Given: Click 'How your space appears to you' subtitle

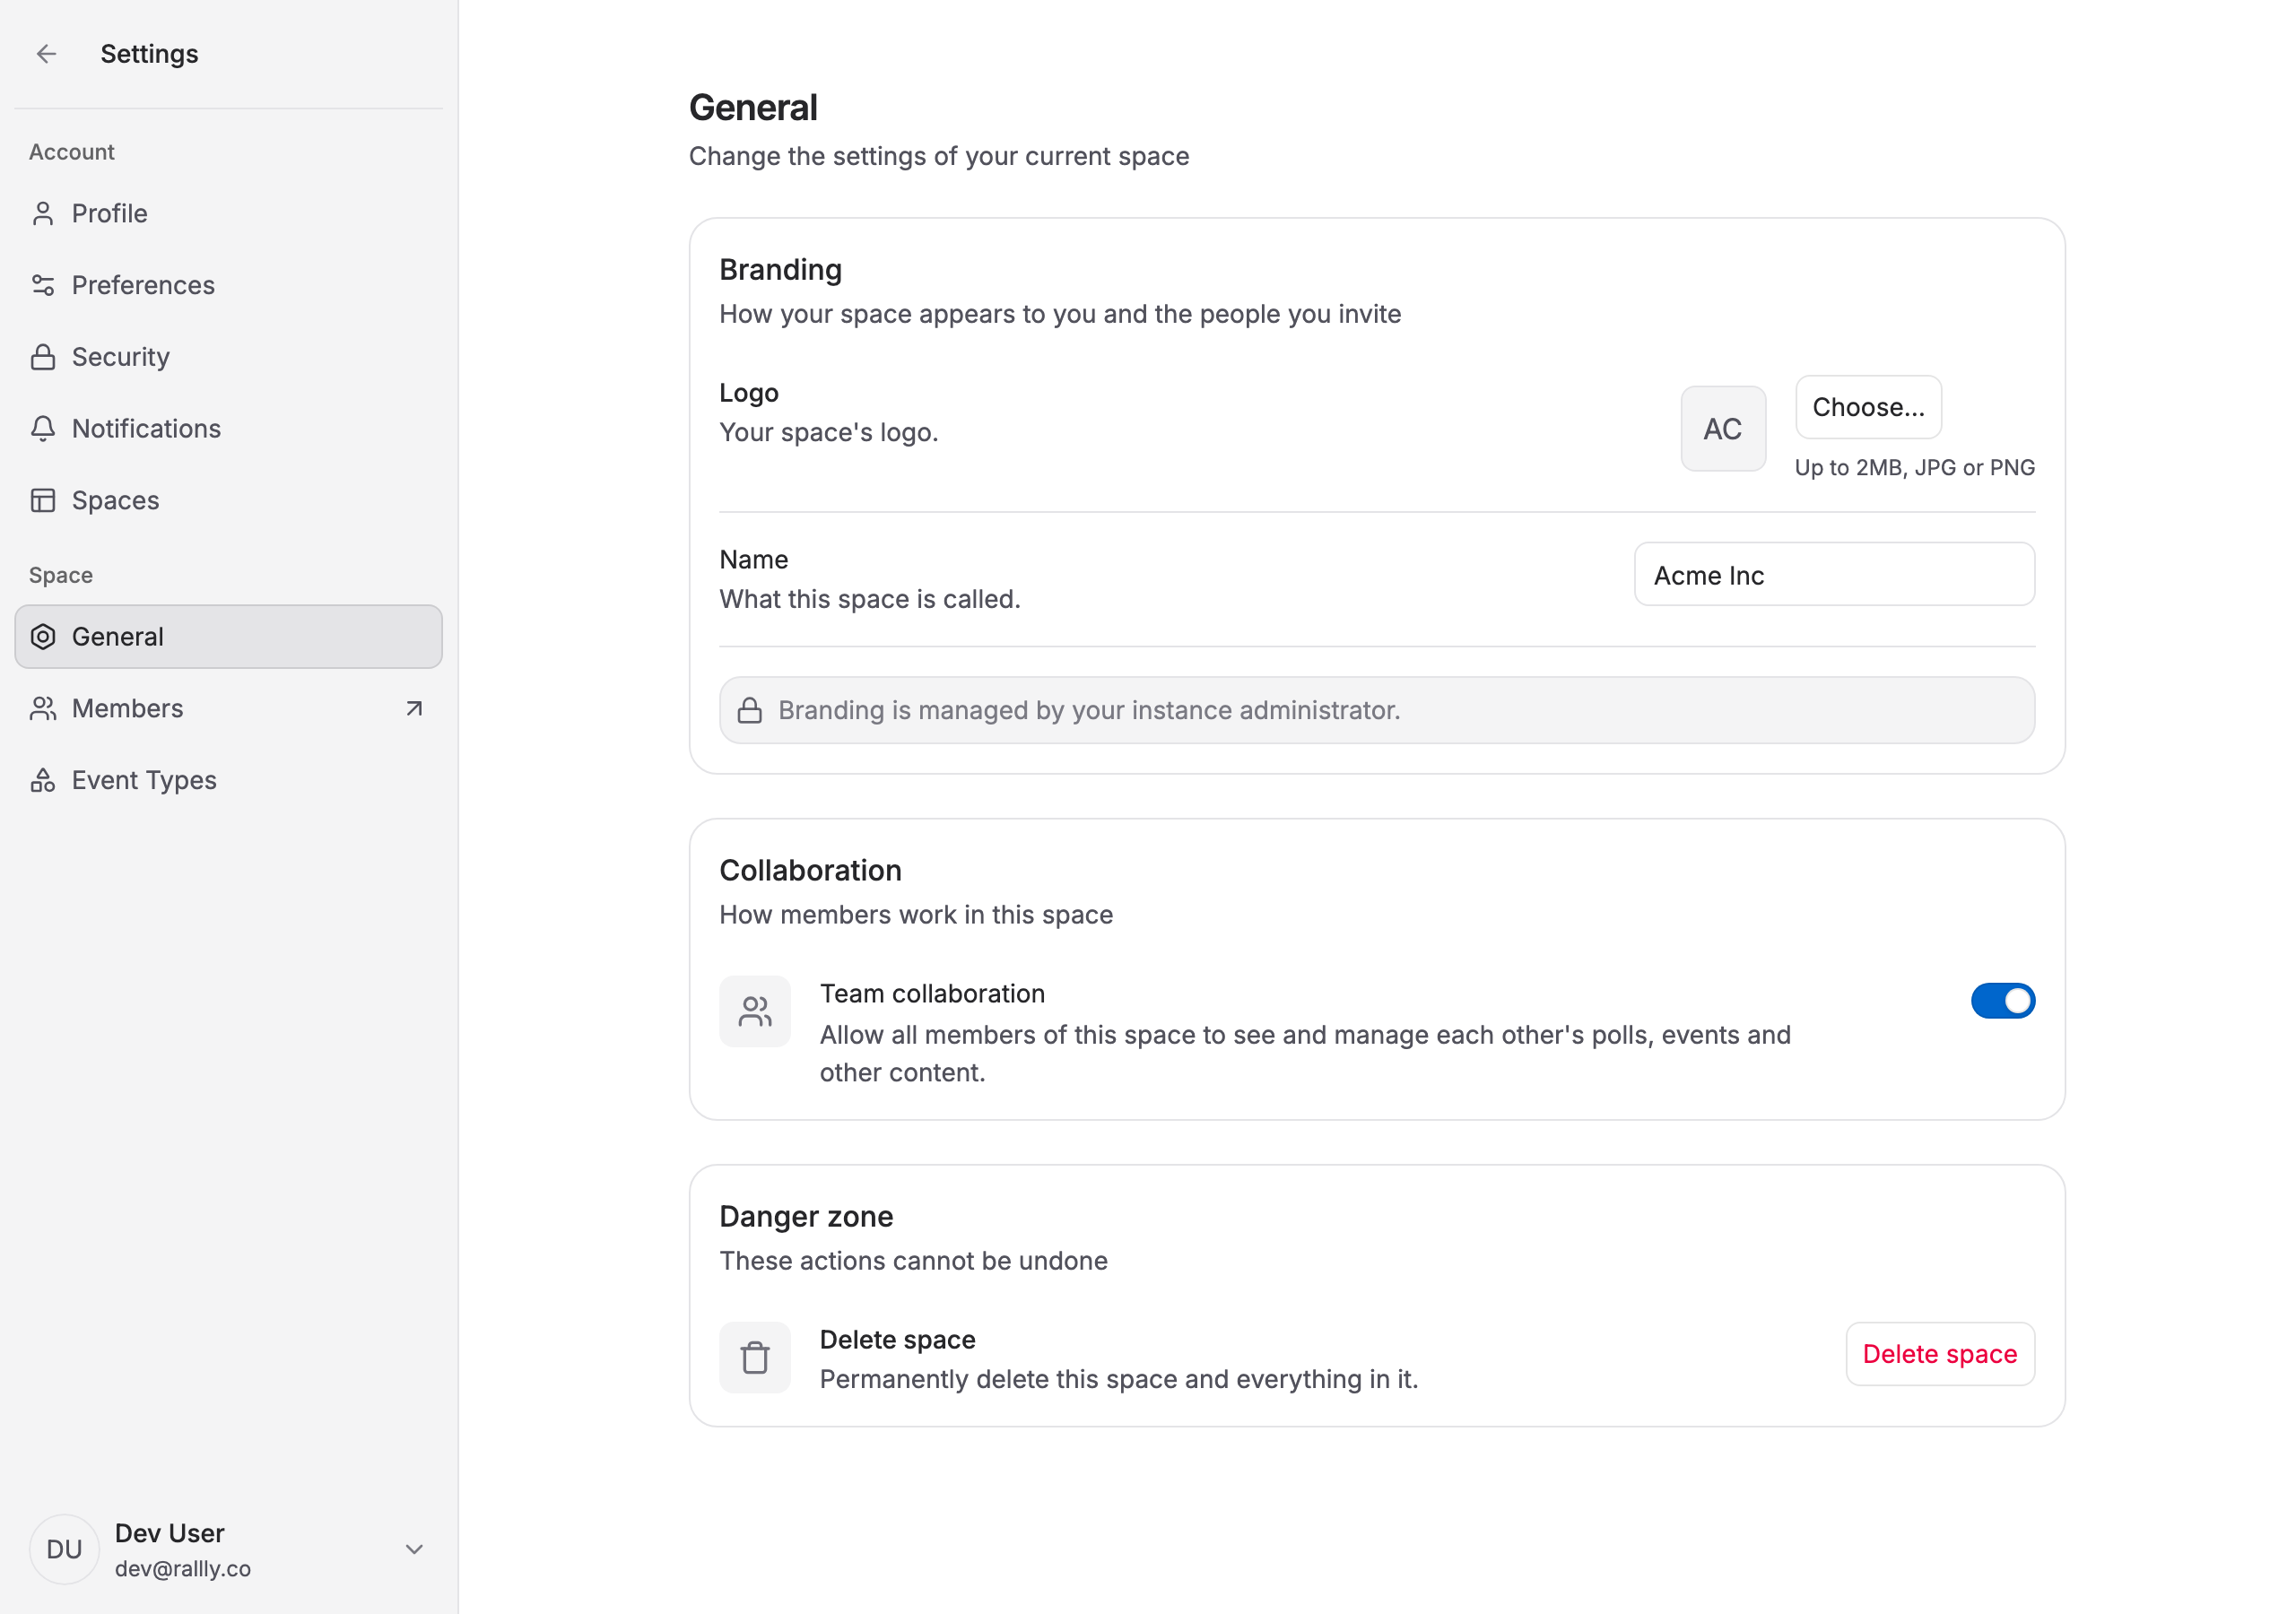Looking at the screenshot, I should point(1060,314).
